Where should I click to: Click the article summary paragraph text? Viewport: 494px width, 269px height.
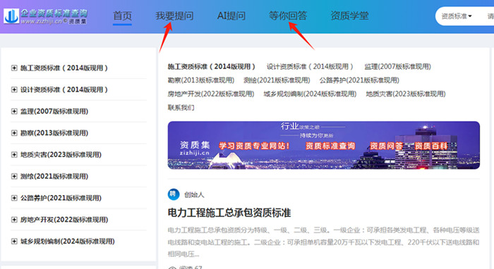[323, 242]
